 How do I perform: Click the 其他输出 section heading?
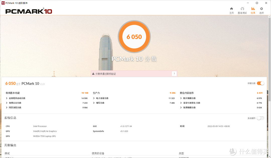[x=10, y=145]
